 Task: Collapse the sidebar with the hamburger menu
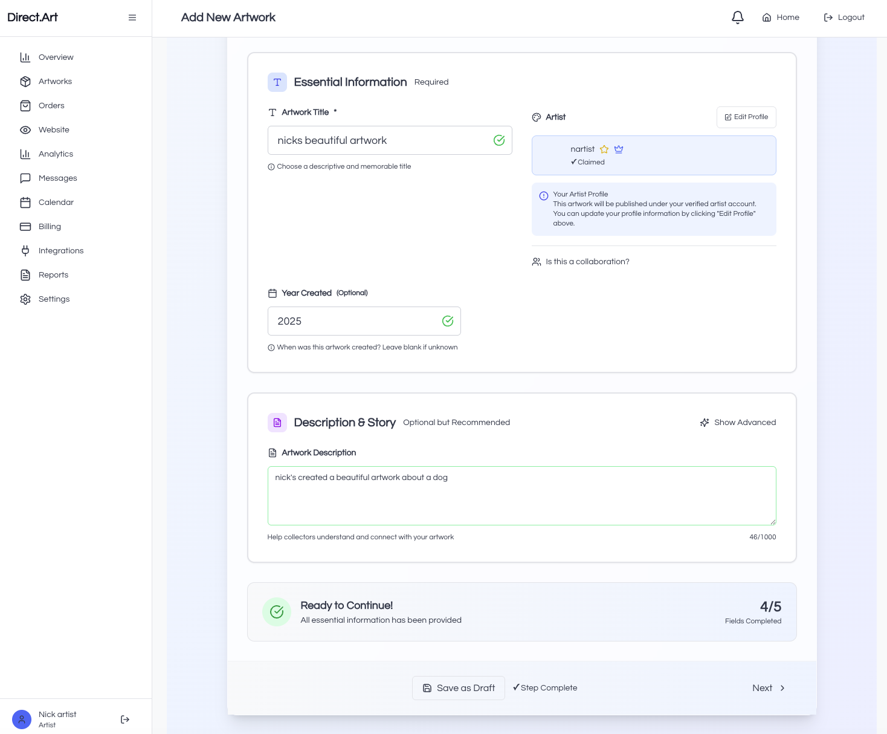(x=132, y=18)
